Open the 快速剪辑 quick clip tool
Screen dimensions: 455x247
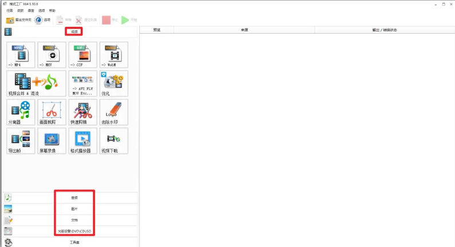(x=83, y=112)
